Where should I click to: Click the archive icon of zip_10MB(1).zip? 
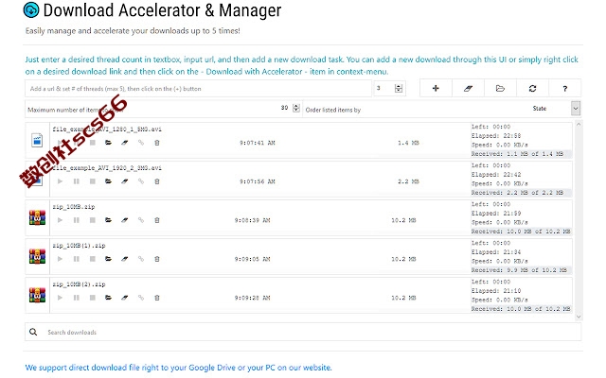(x=37, y=256)
